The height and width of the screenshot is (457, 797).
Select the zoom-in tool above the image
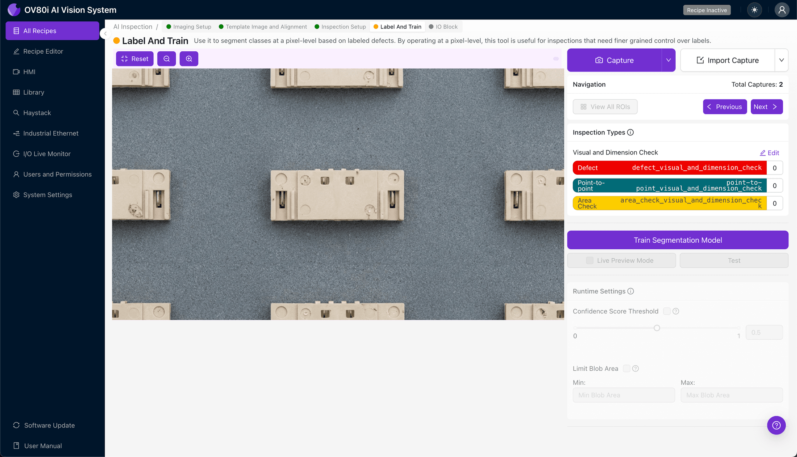[189, 59]
